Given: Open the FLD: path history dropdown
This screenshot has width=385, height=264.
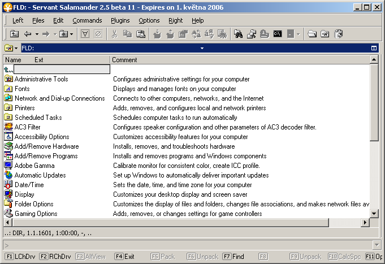Looking at the screenshot, I should coord(202,48).
